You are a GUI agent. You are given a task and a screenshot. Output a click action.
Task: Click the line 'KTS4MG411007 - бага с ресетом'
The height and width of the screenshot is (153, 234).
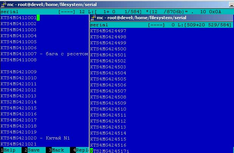point(44,54)
